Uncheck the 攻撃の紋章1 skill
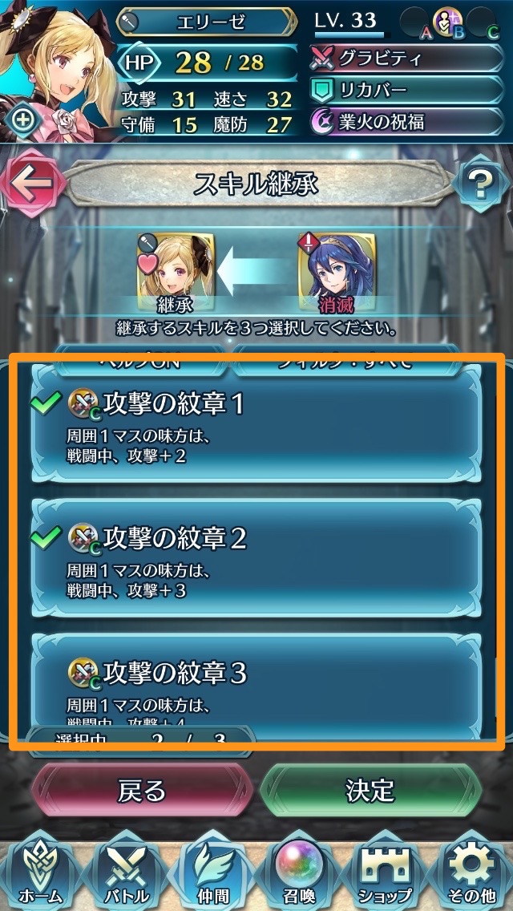 pos(256,424)
